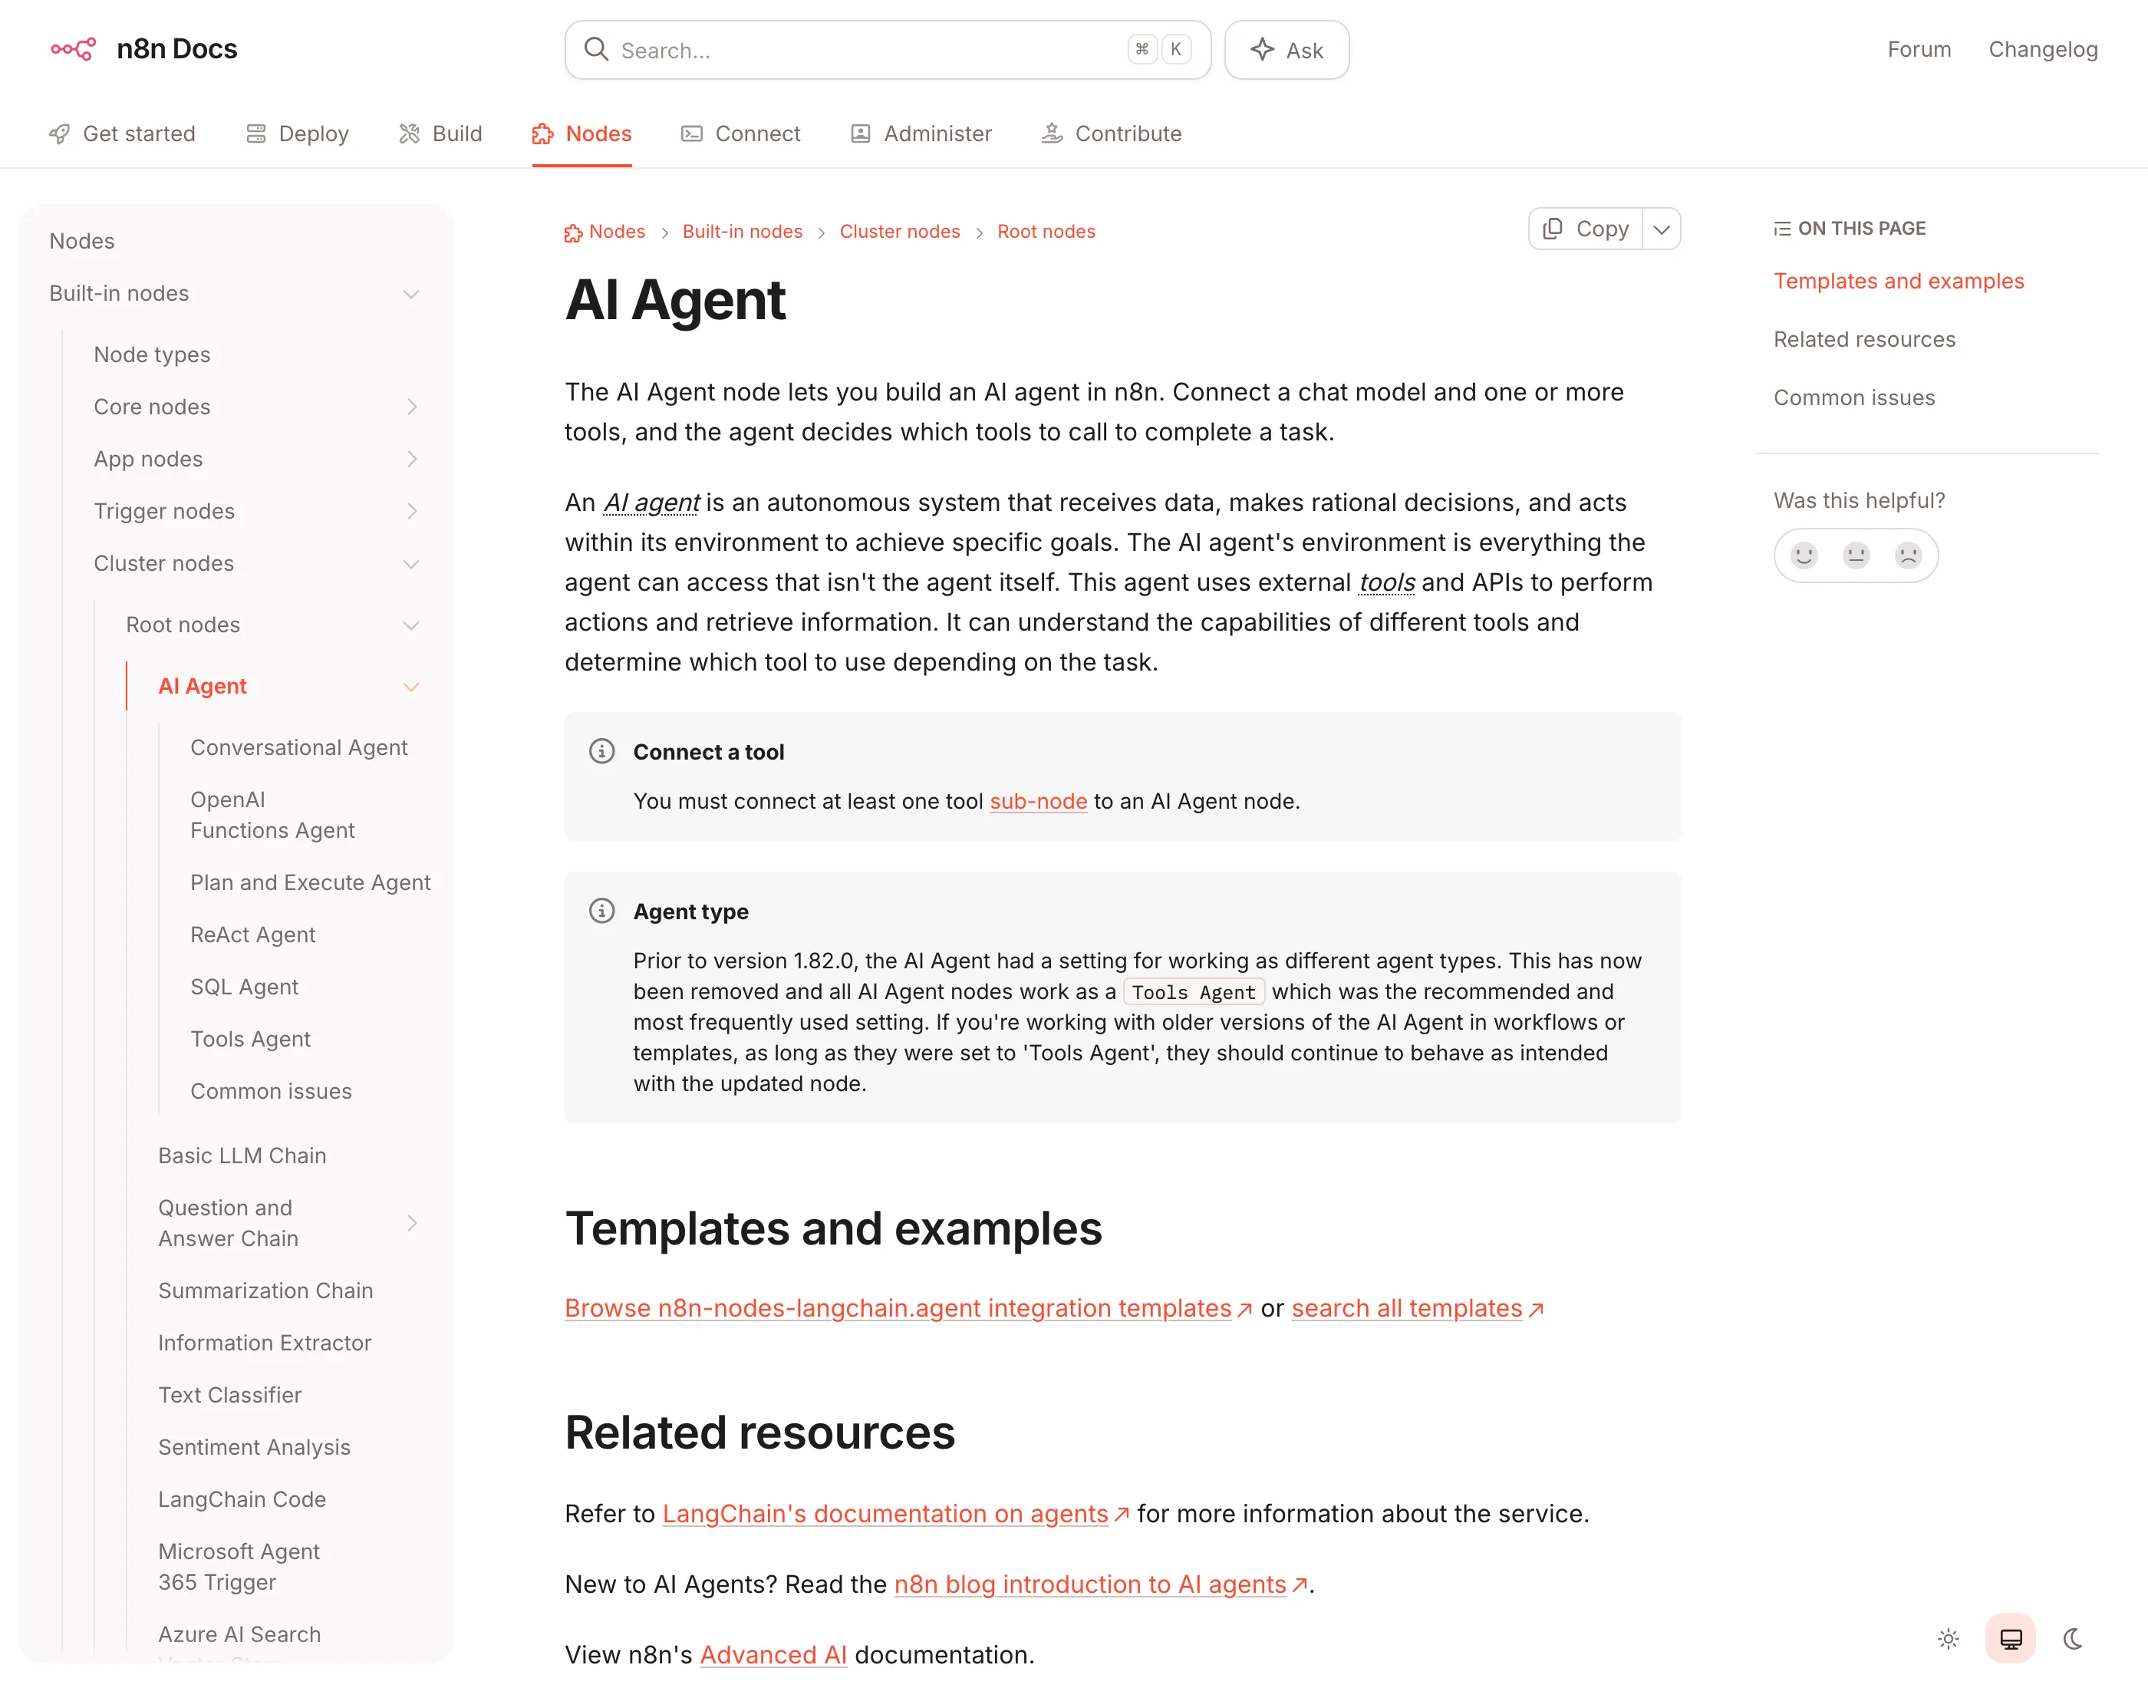The width and height of the screenshot is (2148, 1688).
Task: Open the Forum link
Action: click(1919, 49)
